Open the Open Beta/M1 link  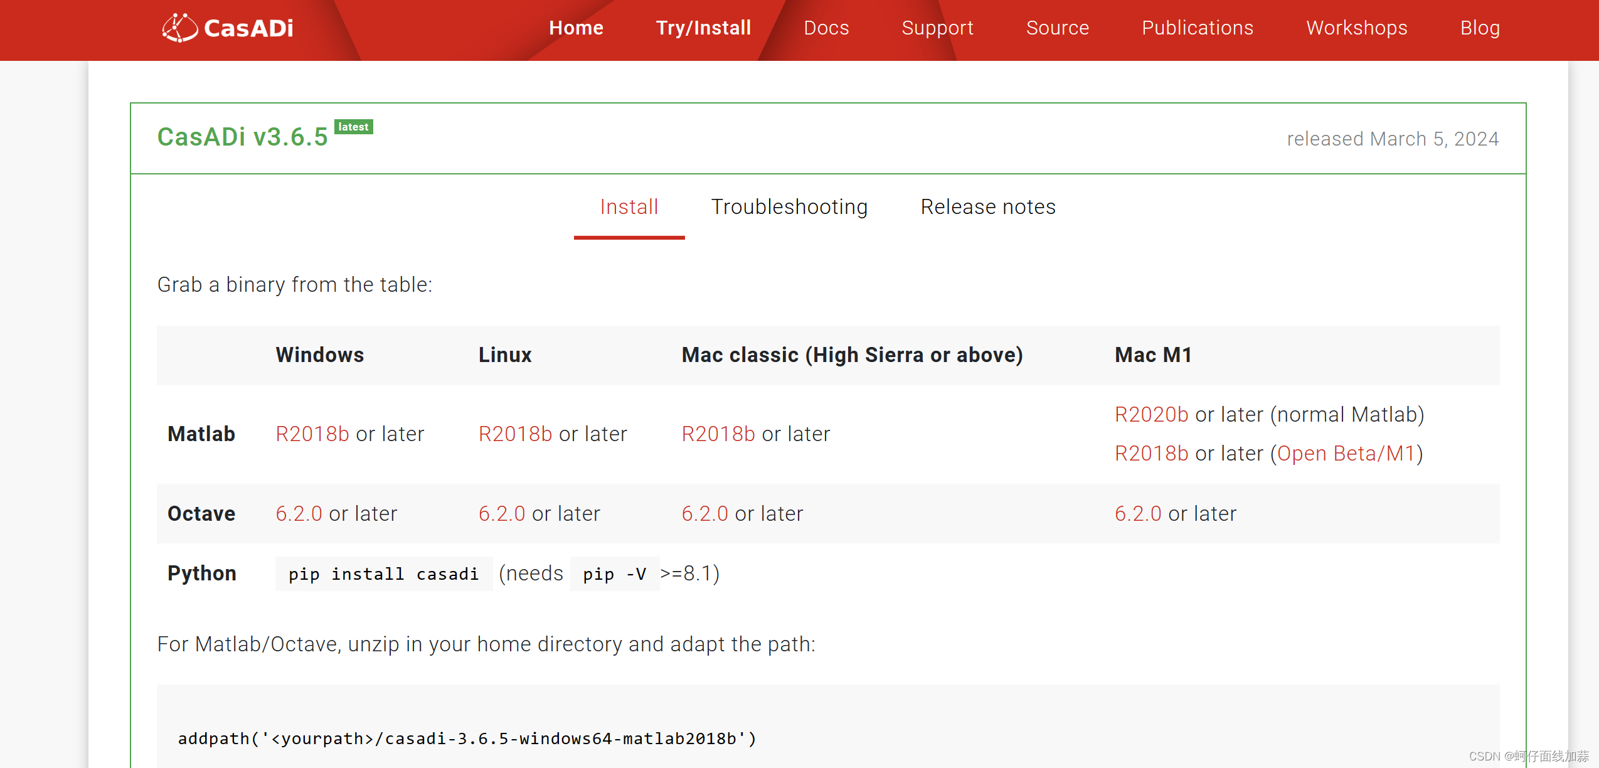point(1346,454)
